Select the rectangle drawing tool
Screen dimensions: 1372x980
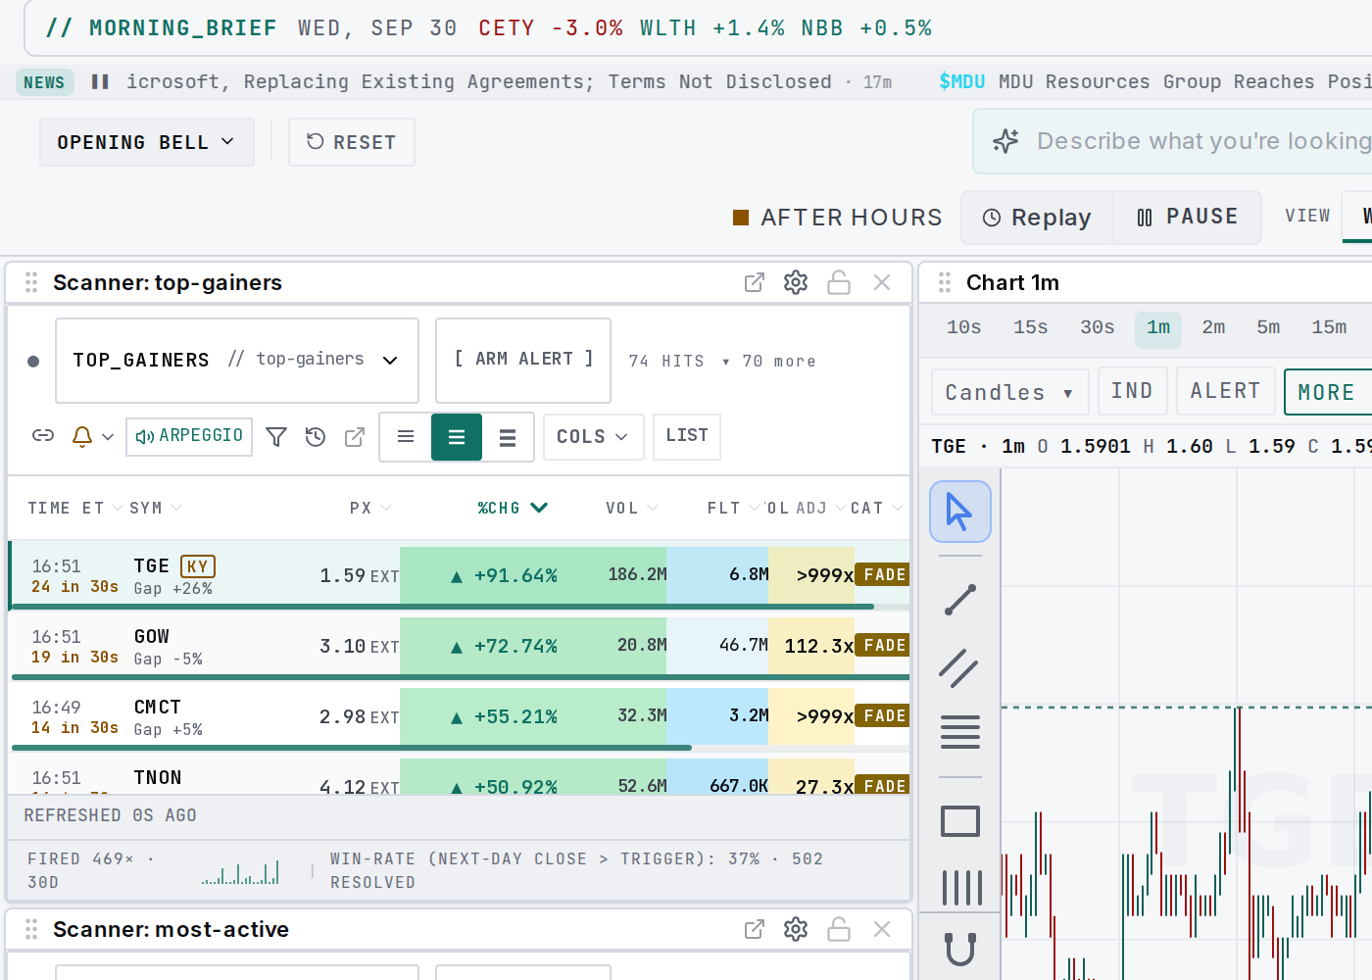click(960, 821)
